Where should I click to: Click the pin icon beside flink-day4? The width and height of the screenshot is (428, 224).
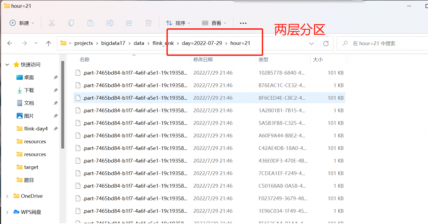point(56,129)
